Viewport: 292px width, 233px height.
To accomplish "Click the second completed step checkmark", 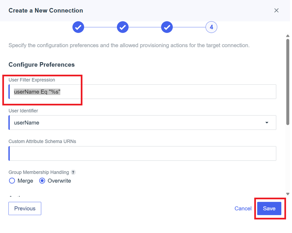I will (122, 27).
